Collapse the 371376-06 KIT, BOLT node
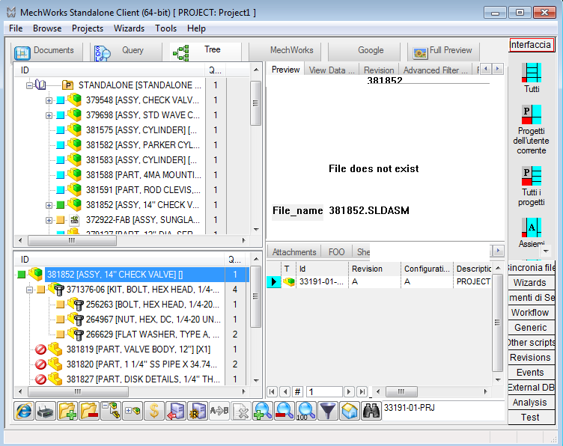The image size is (563, 446). [x=29, y=290]
